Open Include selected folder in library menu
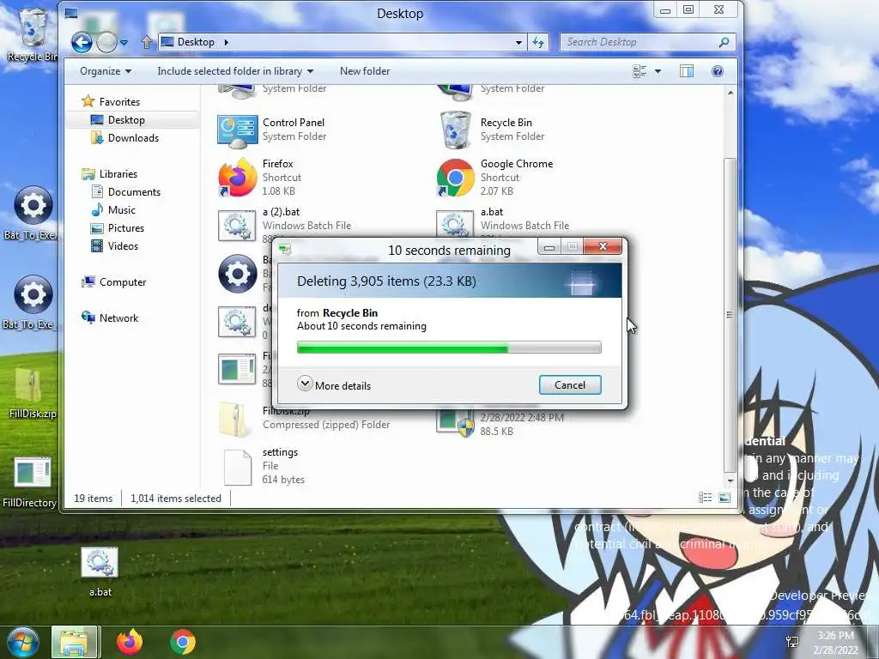This screenshot has width=879, height=659. [x=235, y=71]
